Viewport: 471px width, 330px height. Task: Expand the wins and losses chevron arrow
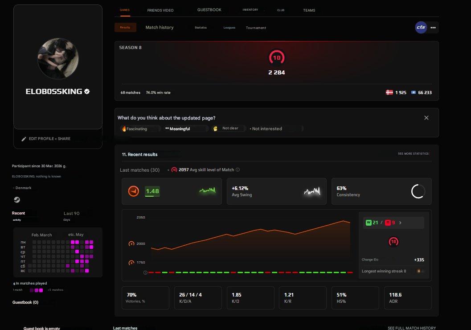click(x=401, y=223)
